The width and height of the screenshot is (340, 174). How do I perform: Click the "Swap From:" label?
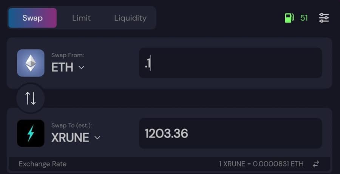coord(68,55)
